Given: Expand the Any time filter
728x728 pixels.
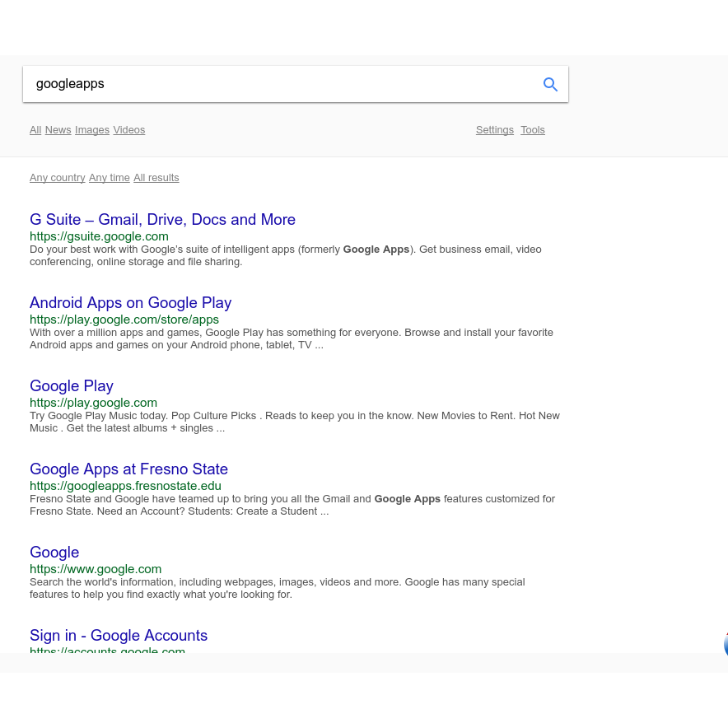Looking at the screenshot, I should (x=110, y=178).
